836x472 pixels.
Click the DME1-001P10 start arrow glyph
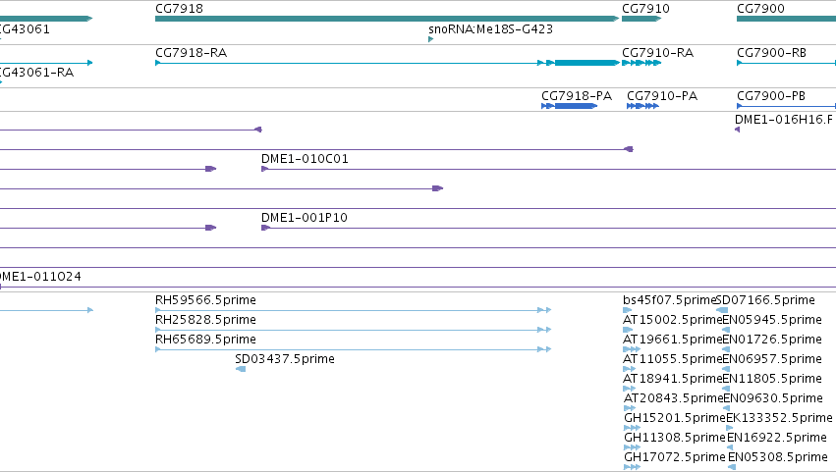pyautogui.click(x=265, y=228)
